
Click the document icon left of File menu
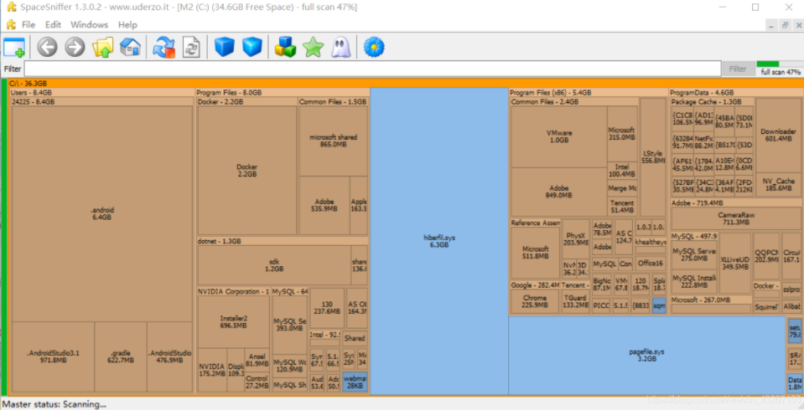(x=11, y=24)
